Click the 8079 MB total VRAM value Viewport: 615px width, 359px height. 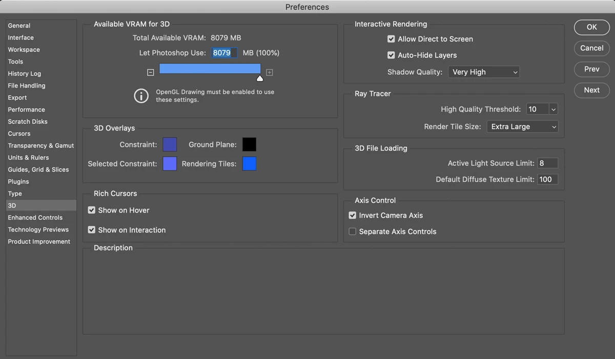[x=226, y=38]
